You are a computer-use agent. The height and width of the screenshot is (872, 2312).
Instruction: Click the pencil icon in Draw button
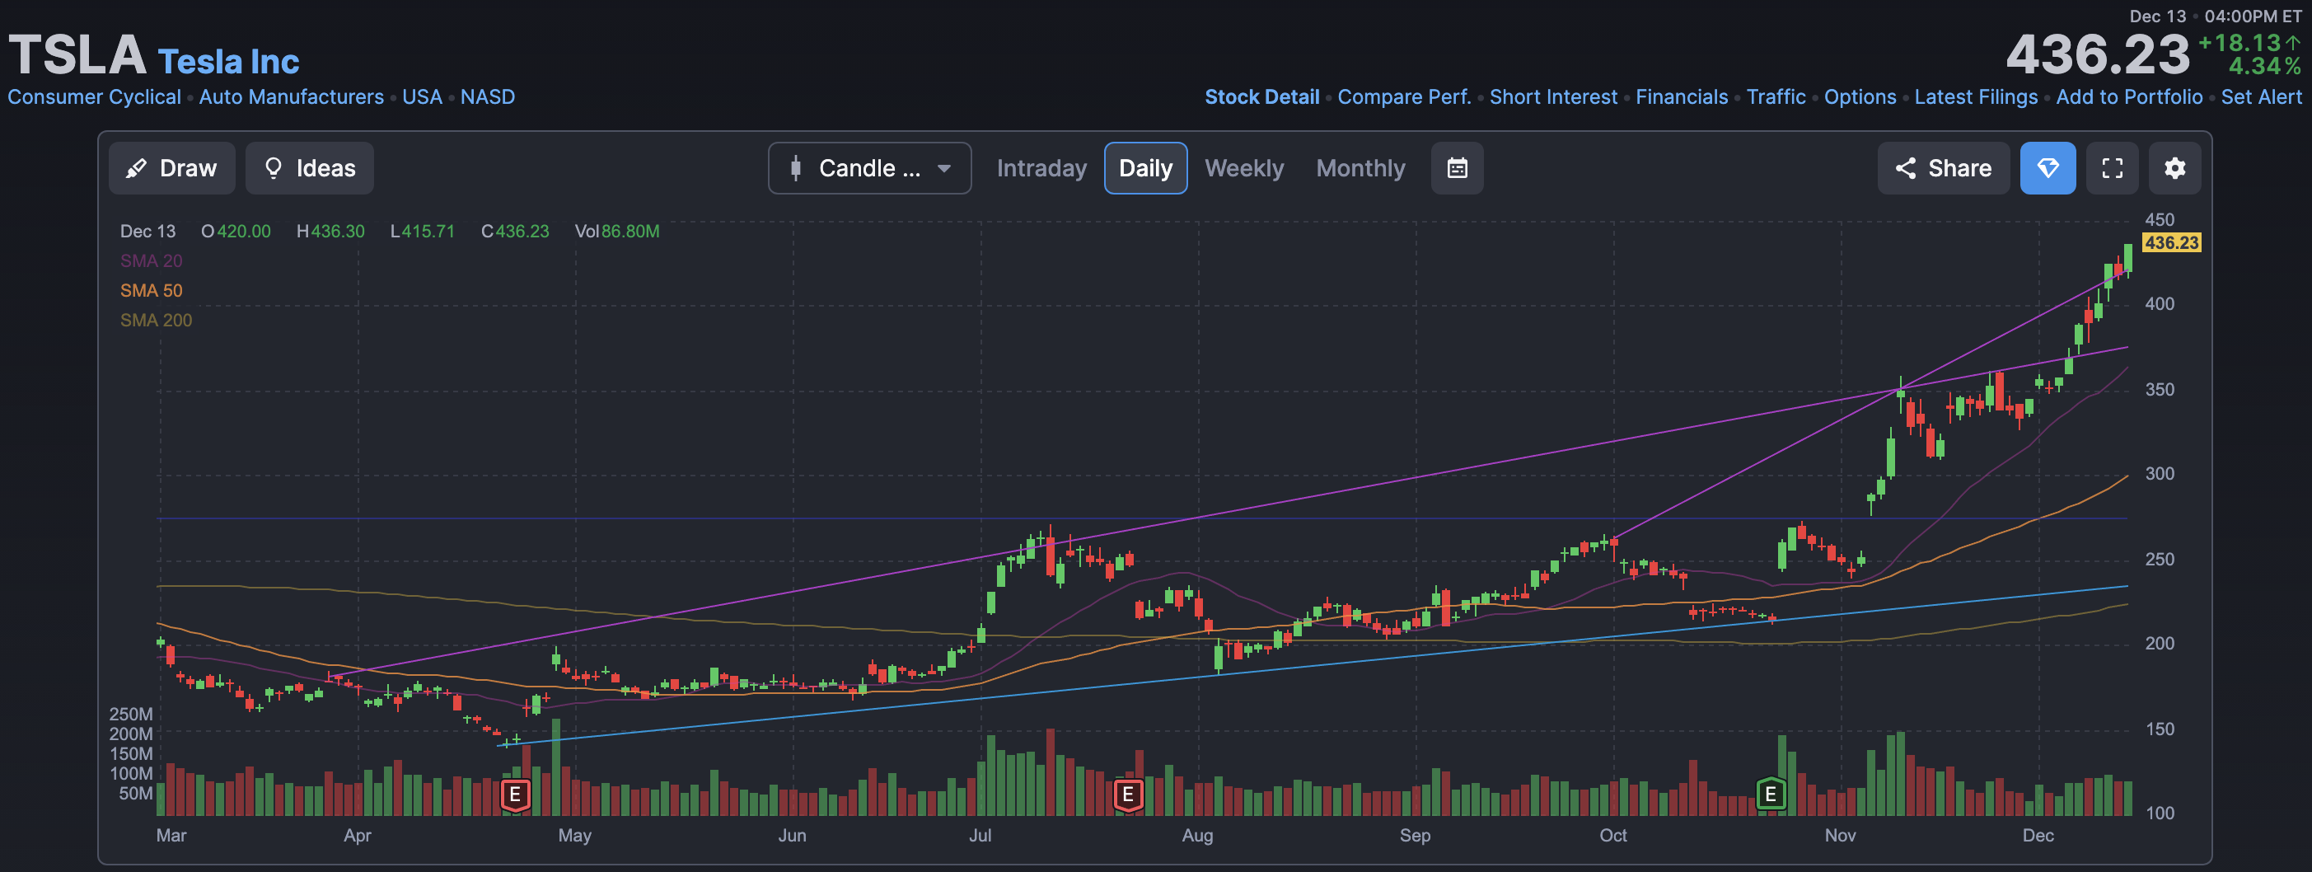[135, 168]
